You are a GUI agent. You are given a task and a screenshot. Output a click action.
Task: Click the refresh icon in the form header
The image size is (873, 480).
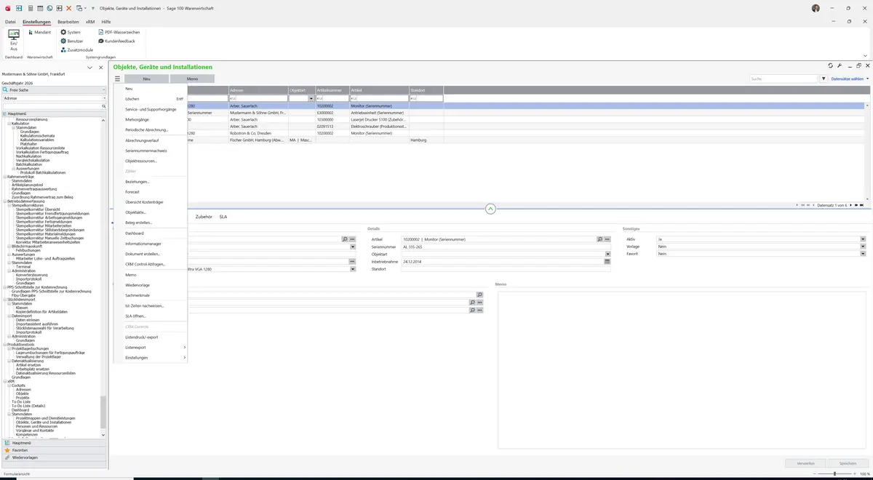(x=831, y=65)
